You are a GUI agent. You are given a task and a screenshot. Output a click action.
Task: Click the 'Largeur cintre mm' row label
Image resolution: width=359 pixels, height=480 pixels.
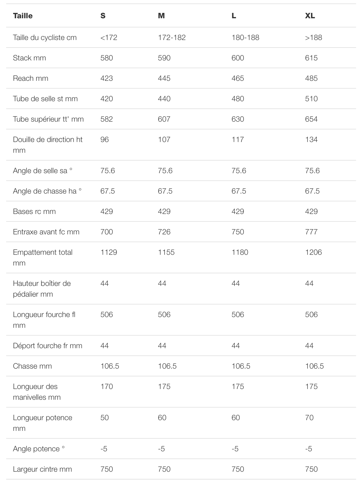[42, 469]
